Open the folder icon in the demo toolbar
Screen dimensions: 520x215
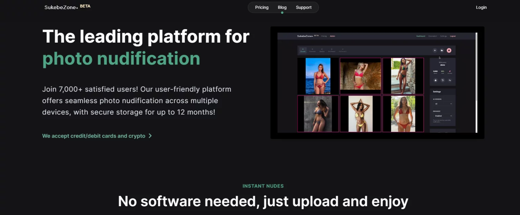coord(442,50)
